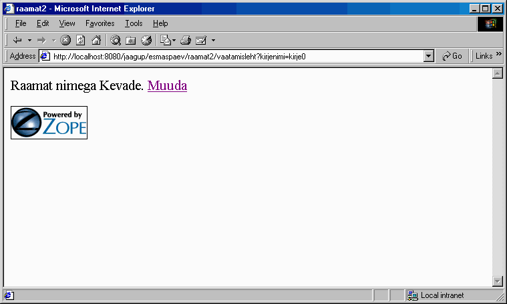The height and width of the screenshot is (304, 507).
Task: Go to the Home page icon
Action: click(x=96, y=40)
